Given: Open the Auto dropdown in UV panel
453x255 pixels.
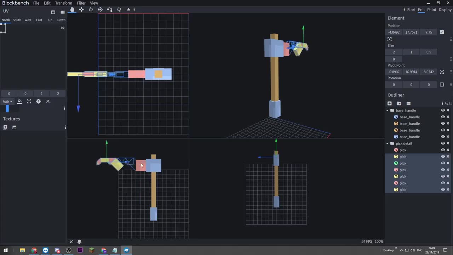Looking at the screenshot, I should 7,101.
